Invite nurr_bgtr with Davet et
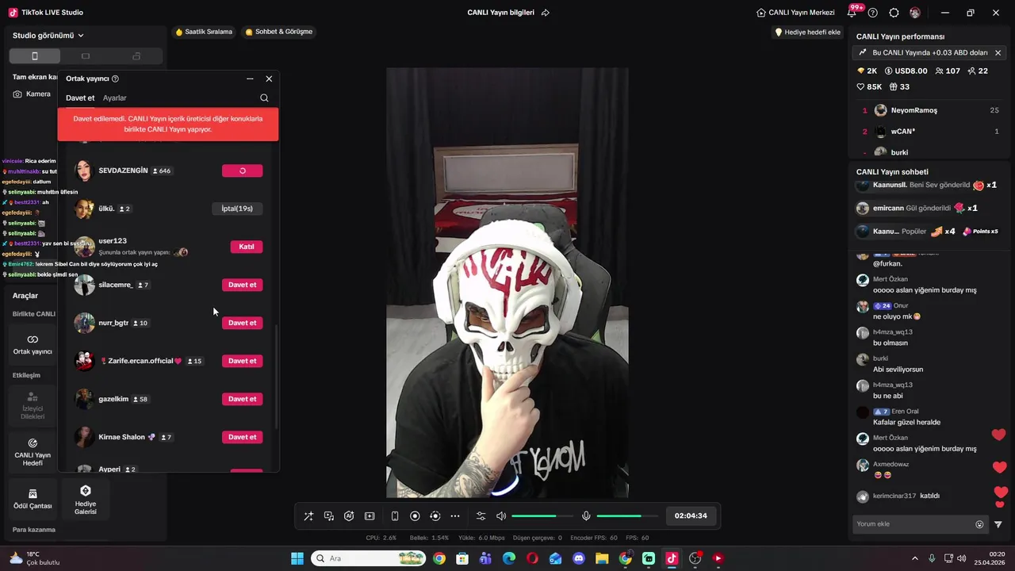The image size is (1015, 571). pos(243,323)
